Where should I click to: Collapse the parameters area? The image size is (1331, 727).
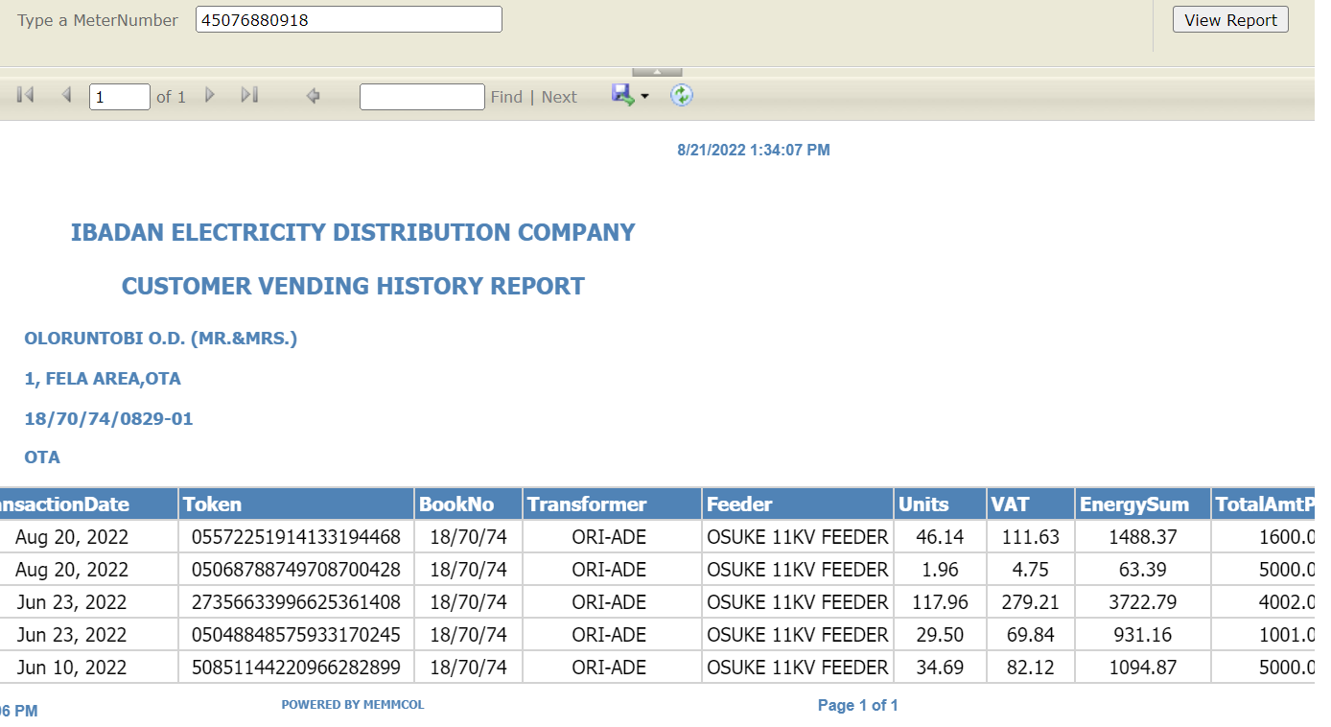tap(657, 72)
